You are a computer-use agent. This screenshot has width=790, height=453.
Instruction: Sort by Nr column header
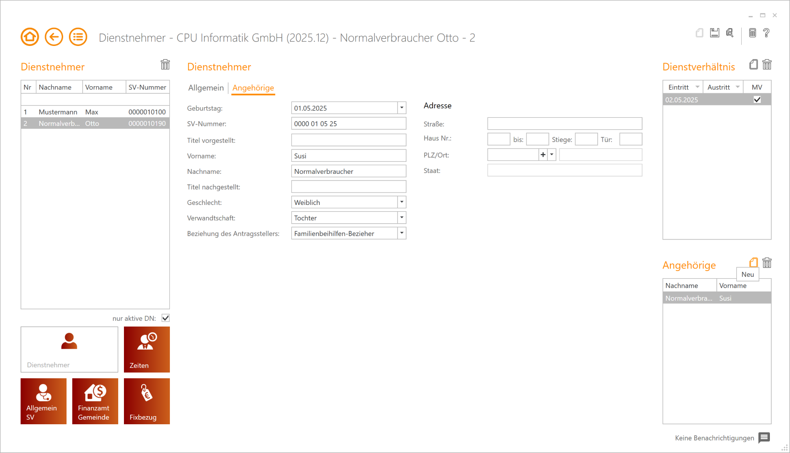(28, 87)
